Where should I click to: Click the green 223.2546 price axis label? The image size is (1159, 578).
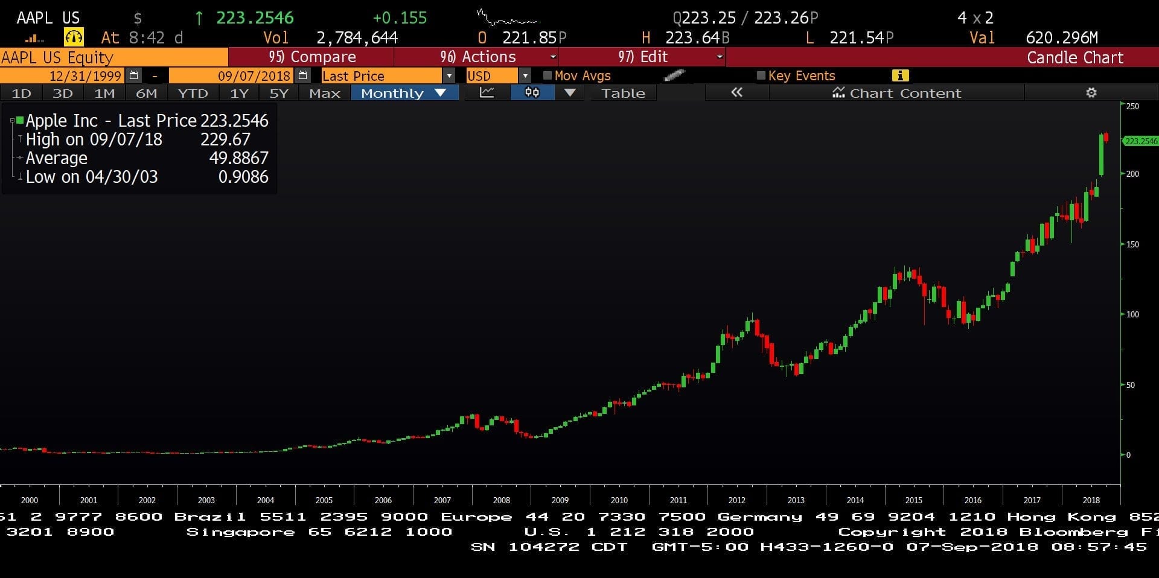(x=1140, y=141)
